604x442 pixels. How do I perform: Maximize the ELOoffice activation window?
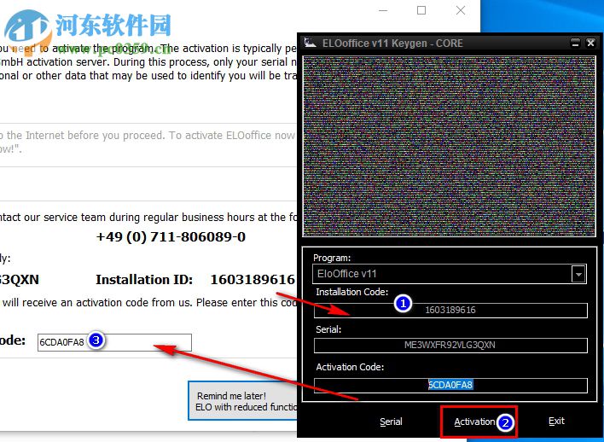click(x=421, y=10)
